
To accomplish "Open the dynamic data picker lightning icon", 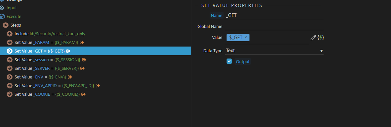I will [321, 38].
